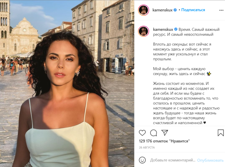This screenshot has height=167, width=225.
Task: Click verified badge beside header username
Action: pos(175,10)
